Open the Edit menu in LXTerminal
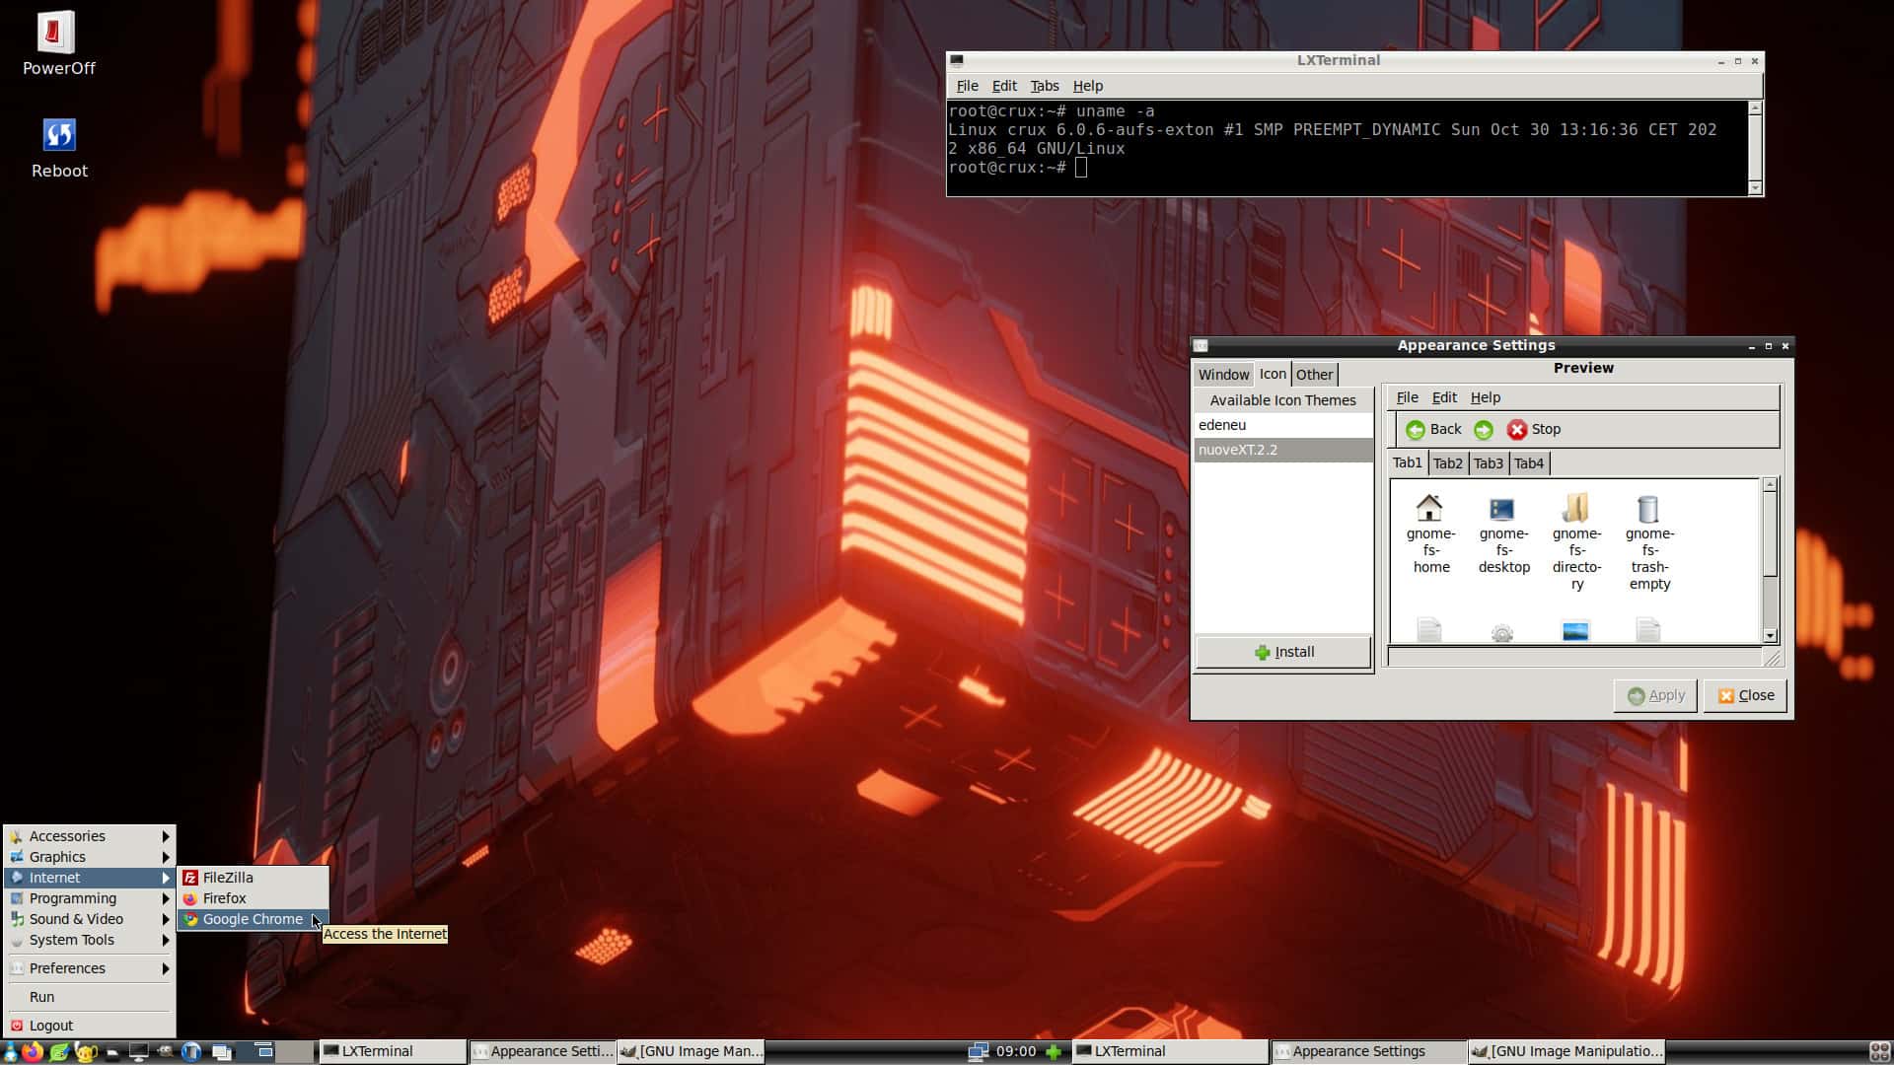Screen dimensions: 1894x1065 pos(1003,86)
